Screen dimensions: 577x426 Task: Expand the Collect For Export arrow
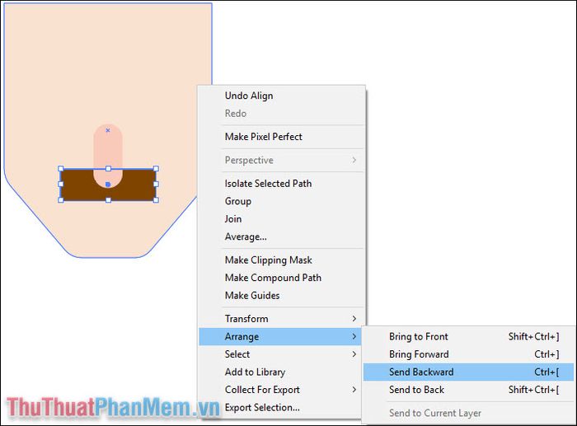coord(354,390)
